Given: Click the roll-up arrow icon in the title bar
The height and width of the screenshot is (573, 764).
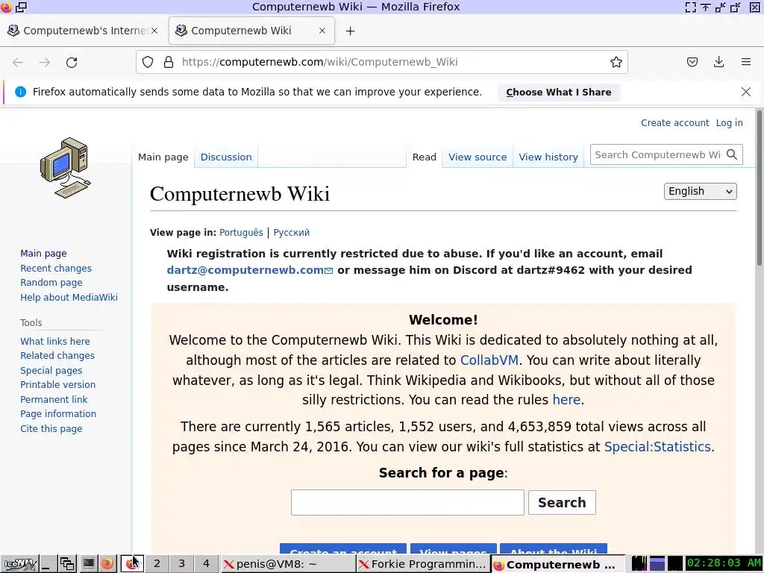Looking at the screenshot, I should pos(706,7).
